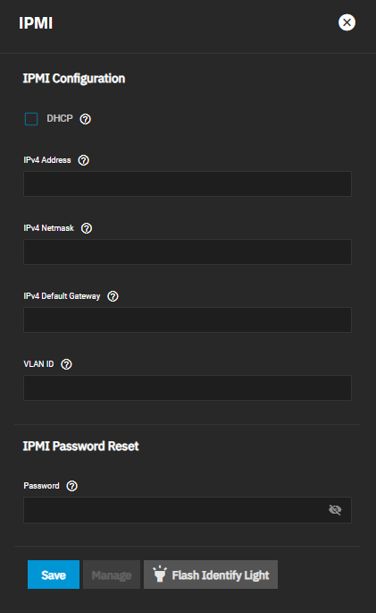Click the IPMI Configuration section heading

tap(74, 79)
